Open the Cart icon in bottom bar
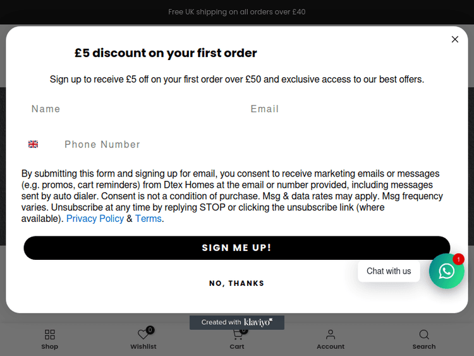The width and height of the screenshot is (474, 356). point(237,336)
